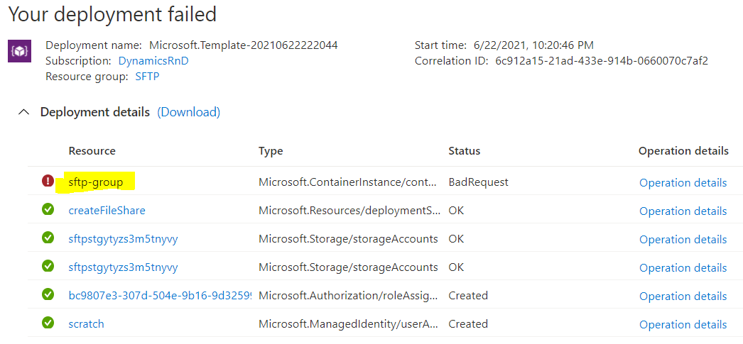Open the createFileShare resource link
This screenshot has width=743, height=344.
[107, 211]
